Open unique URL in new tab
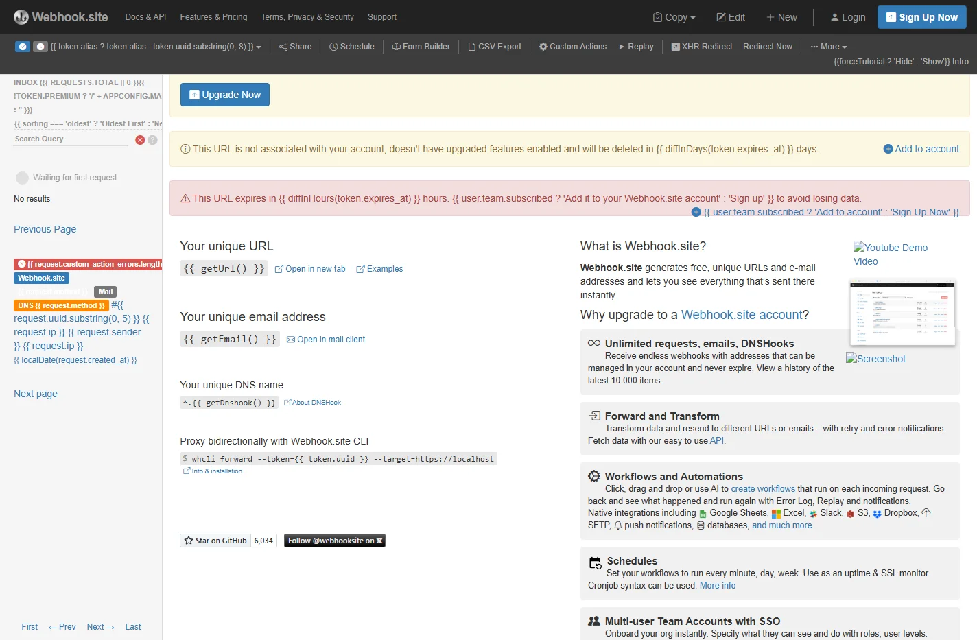977x640 pixels. point(310,269)
